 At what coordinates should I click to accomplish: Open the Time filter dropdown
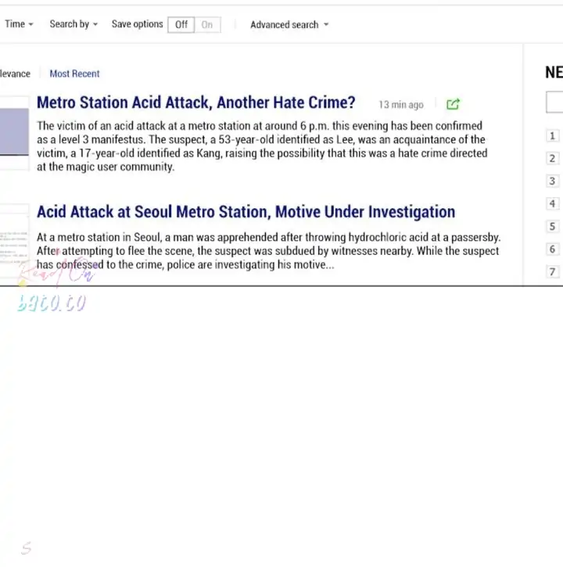[19, 24]
